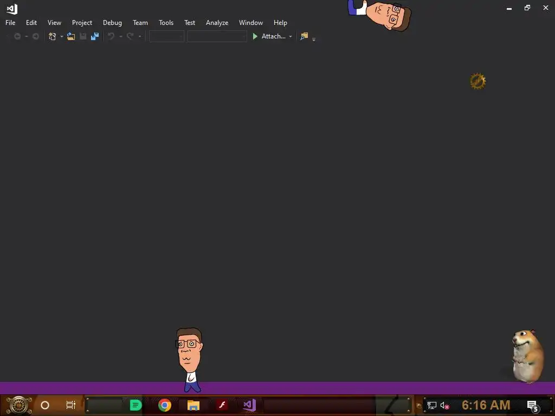Click the Open File folder icon
The width and height of the screenshot is (555, 416).
pyautogui.click(x=71, y=36)
